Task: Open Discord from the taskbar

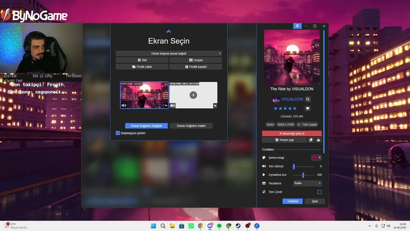Action: pyautogui.click(x=210, y=226)
